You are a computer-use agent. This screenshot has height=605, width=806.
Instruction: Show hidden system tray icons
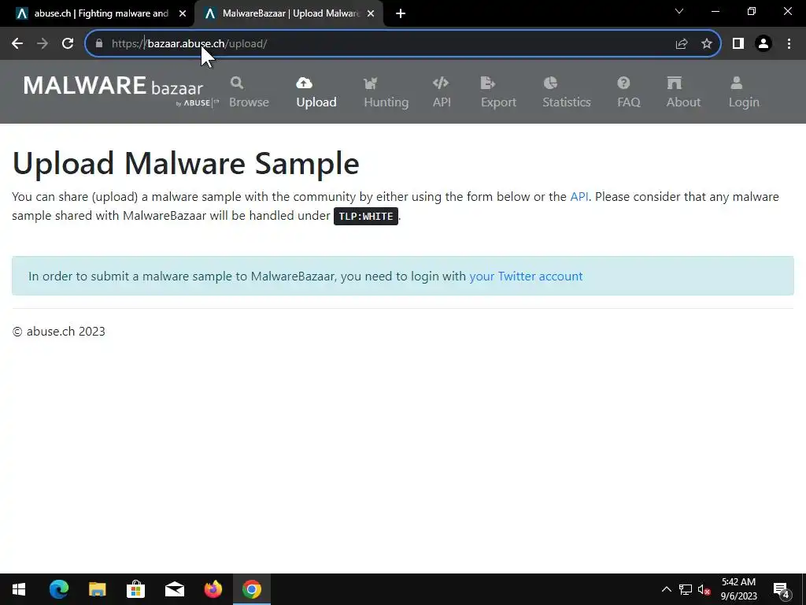(666, 589)
